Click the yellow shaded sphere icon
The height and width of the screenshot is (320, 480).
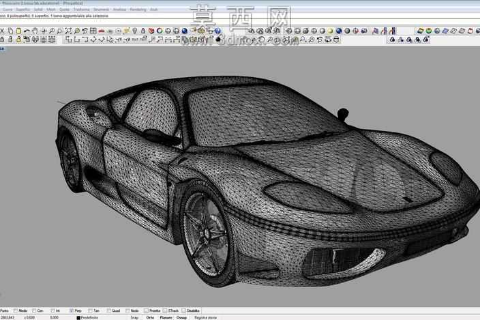click(x=330, y=31)
